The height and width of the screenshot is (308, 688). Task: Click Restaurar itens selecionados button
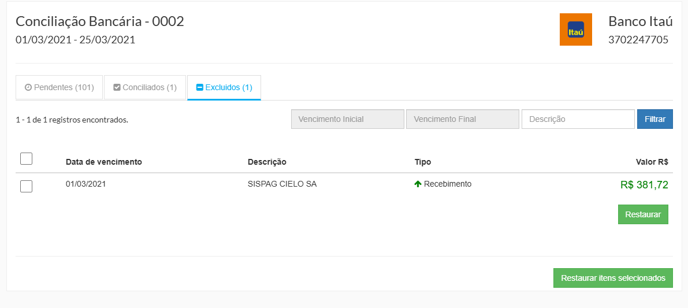(x=613, y=278)
